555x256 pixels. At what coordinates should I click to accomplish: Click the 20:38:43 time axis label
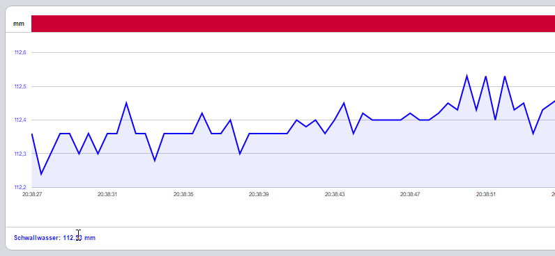335,194
